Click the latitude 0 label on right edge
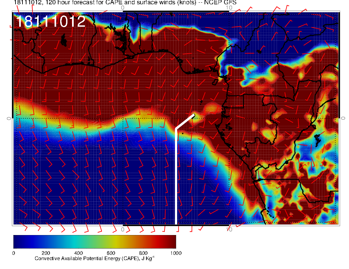 343,118
